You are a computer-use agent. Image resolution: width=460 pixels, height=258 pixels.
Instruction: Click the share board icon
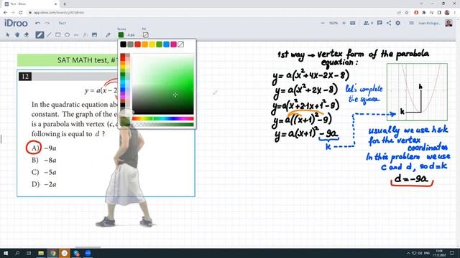click(x=389, y=23)
